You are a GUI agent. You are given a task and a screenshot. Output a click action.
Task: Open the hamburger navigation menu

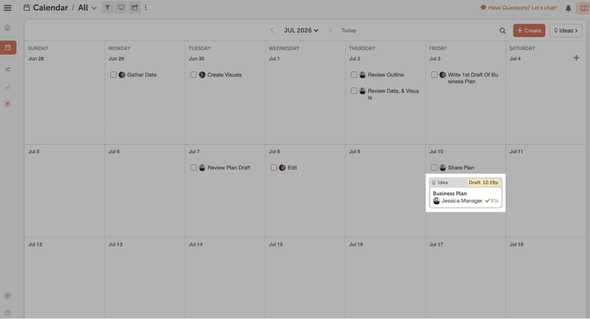tap(8, 8)
